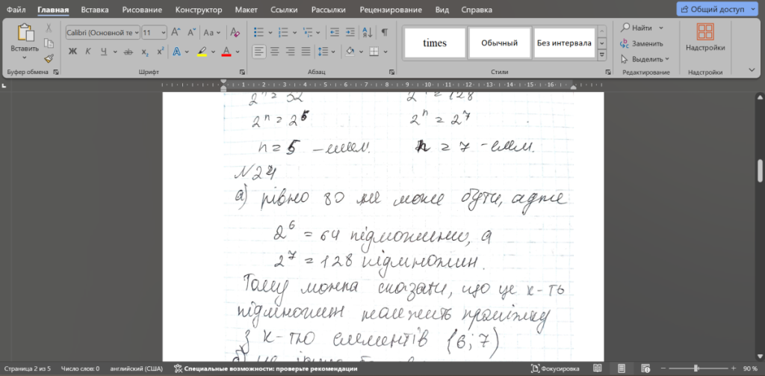Open the Calibri font name dropdown
Viewport: 765px width, 376px height.
[x=102, y=33]
